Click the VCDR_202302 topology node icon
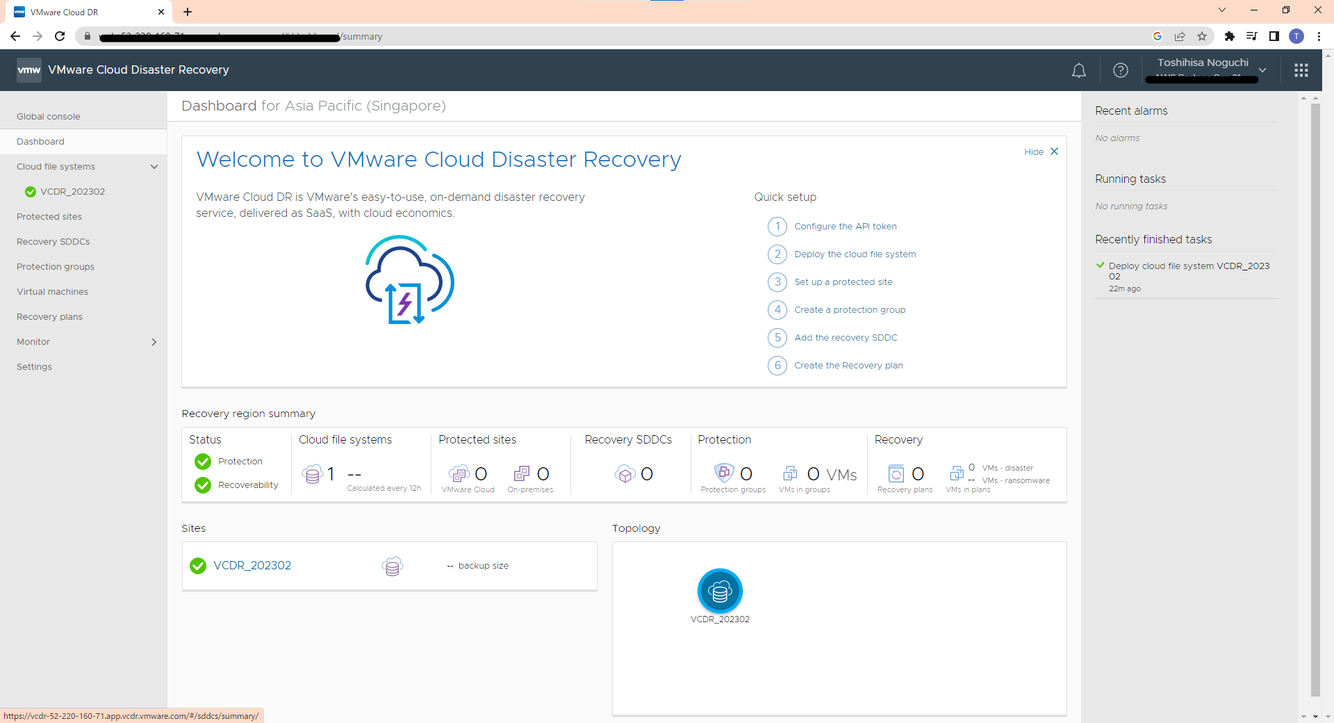Image resolution: width=1334 pixels, height=723 pixels. [x=720, y=592]
